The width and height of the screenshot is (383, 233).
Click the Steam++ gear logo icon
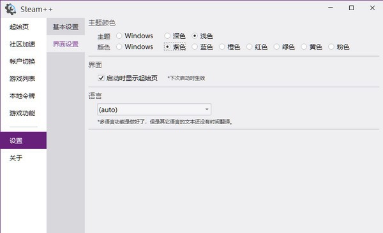10,10
